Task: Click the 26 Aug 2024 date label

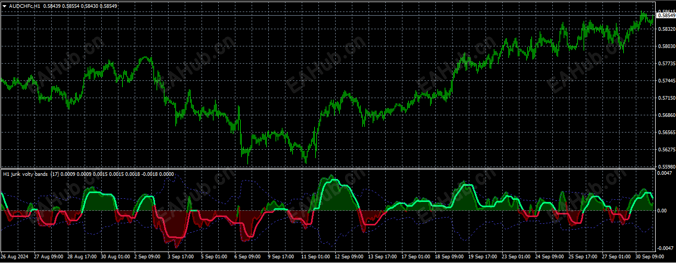Action: point(14,257)
